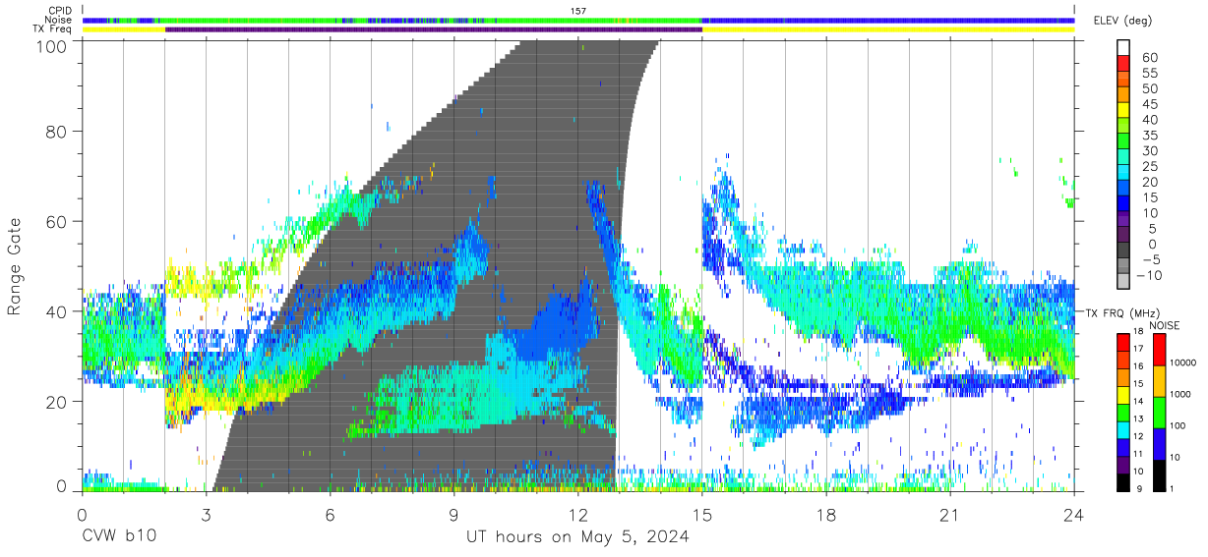Pick the light grey bottom segment of ELEV colorbar
1208x557 pixels.
1124,280
